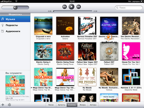The image size is (144, 108).
Task: Open the Отдыхай в лето album cover
Action: click(43, 26)
